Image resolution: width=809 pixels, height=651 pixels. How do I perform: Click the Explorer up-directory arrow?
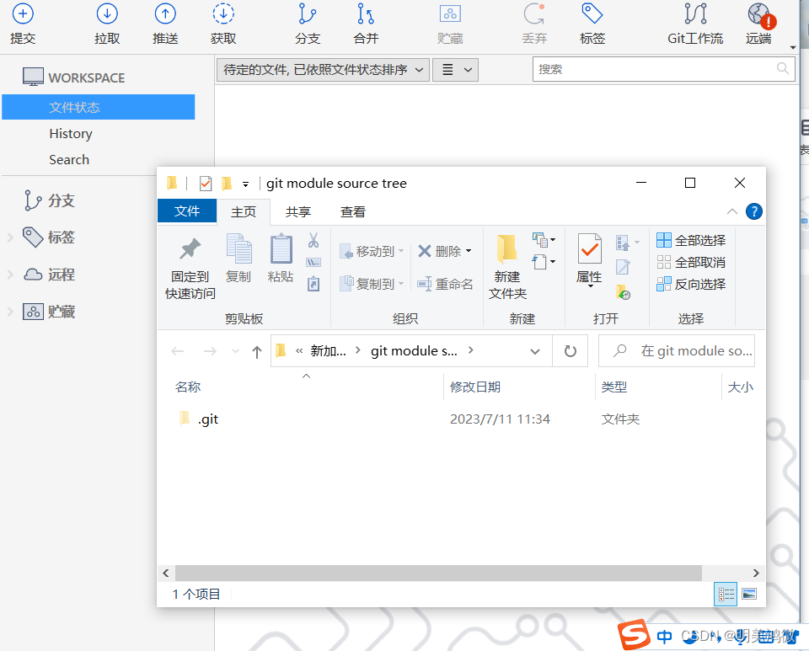click(256, 351)
